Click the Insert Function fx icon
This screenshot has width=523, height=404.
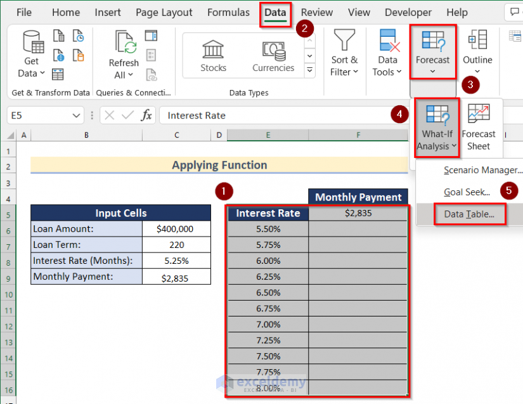[146, 115]
